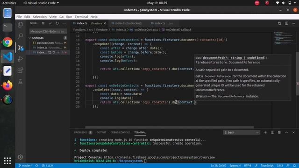The width and height of the screenshot is (299, 168).
Task: Close the index.ts firestore tab
Action: 105,23
